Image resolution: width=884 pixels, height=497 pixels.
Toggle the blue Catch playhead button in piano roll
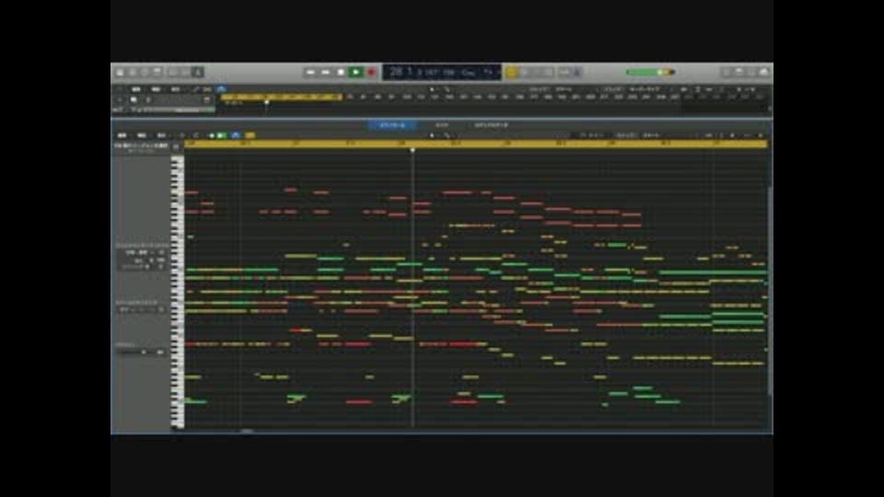tap(236, 136)
